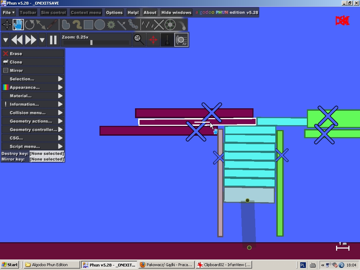Viewport: 360px width, 270px height.
Task: Expand the Appearance submenu
Action: pyautogui.click(x=33, y=87)
